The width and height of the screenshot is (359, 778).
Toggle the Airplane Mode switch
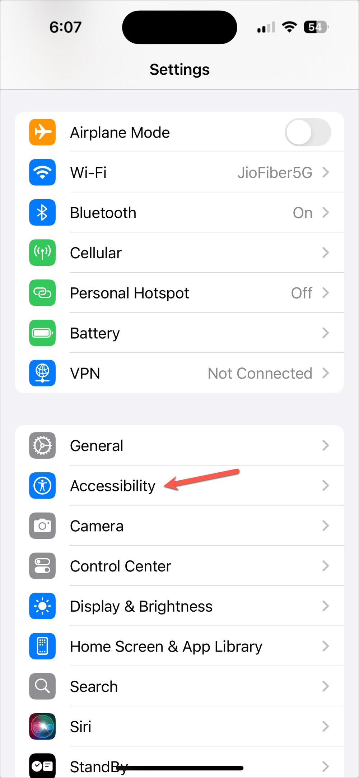[x=308, y=132]
